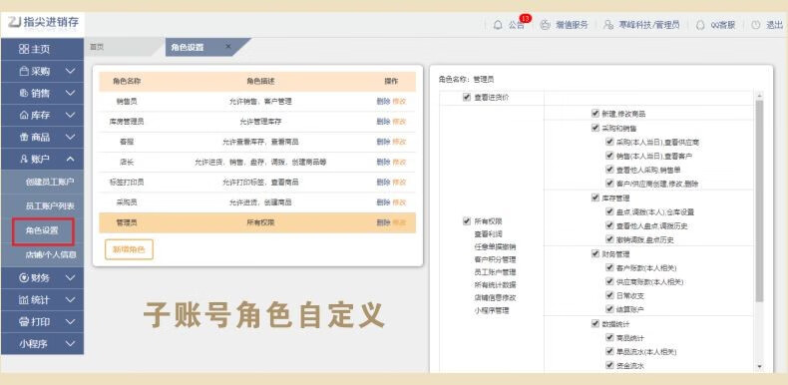Open 公告 bell notifications icon
The height and width of the screenshot is (385, 788).
click(x=498, y=25)
